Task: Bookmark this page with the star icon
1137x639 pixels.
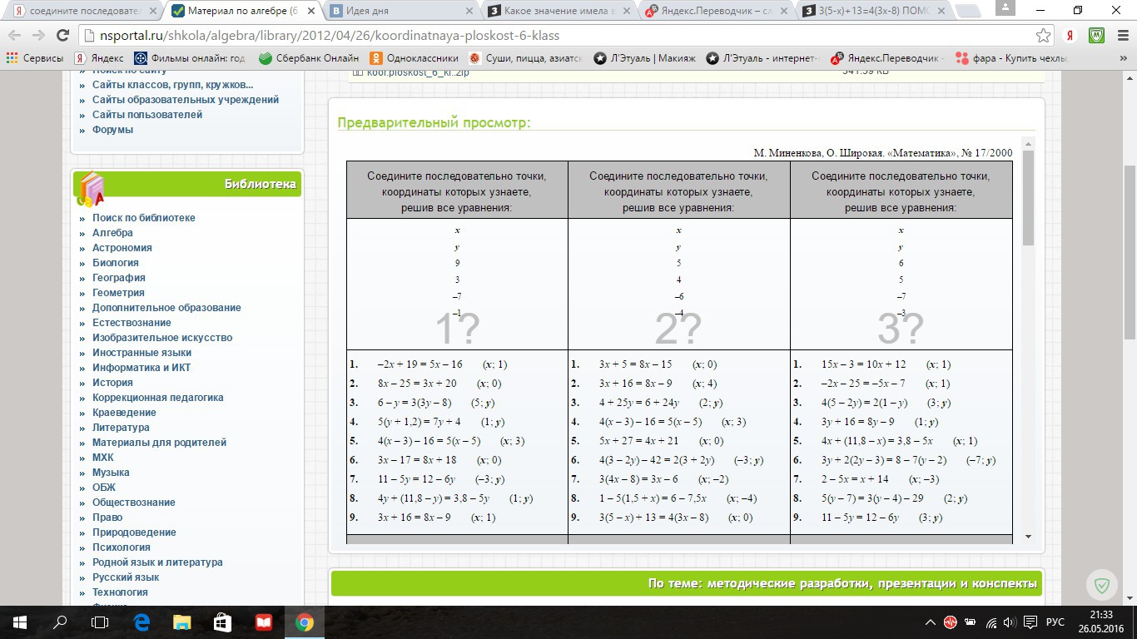Action: [x=1043, y=36]
